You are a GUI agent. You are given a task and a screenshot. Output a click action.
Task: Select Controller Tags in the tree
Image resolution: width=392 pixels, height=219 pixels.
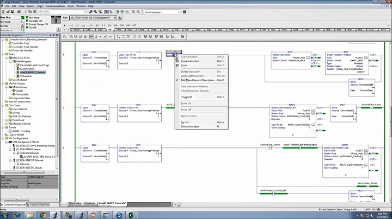(21, 43)
